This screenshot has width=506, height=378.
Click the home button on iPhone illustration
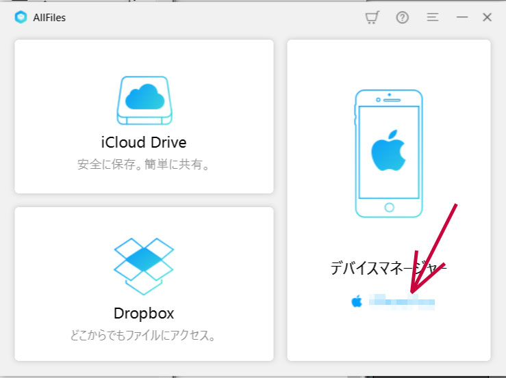tap(389, 206)
